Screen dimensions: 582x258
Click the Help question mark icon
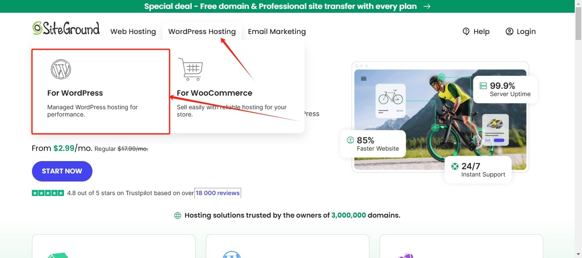[466, 31]
